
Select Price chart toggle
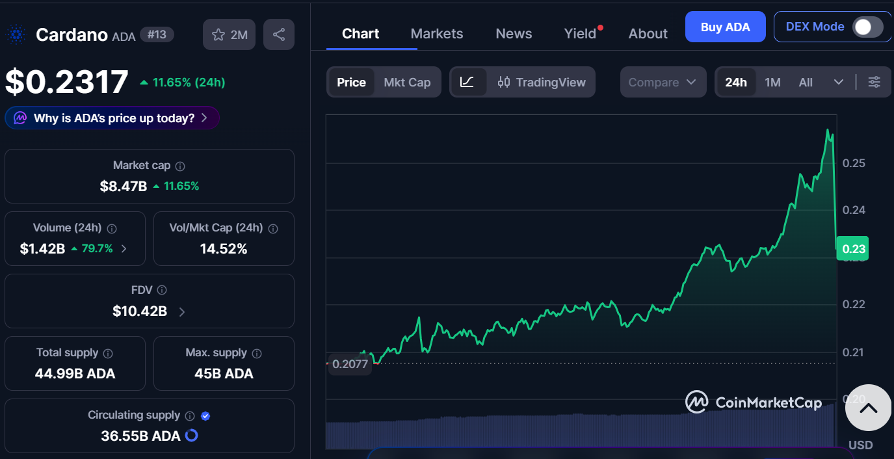pyautogui.click(x=351, y=82)
